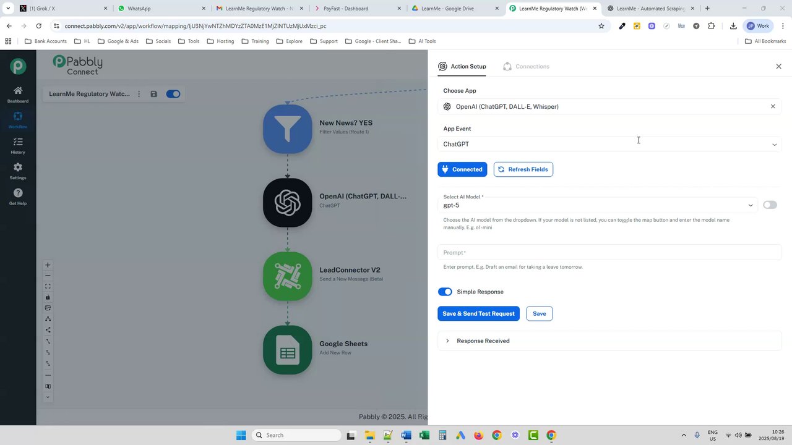The image size is (792, 445).
Task: Click the canvas image export icon
Action: [x=48, y=308]
